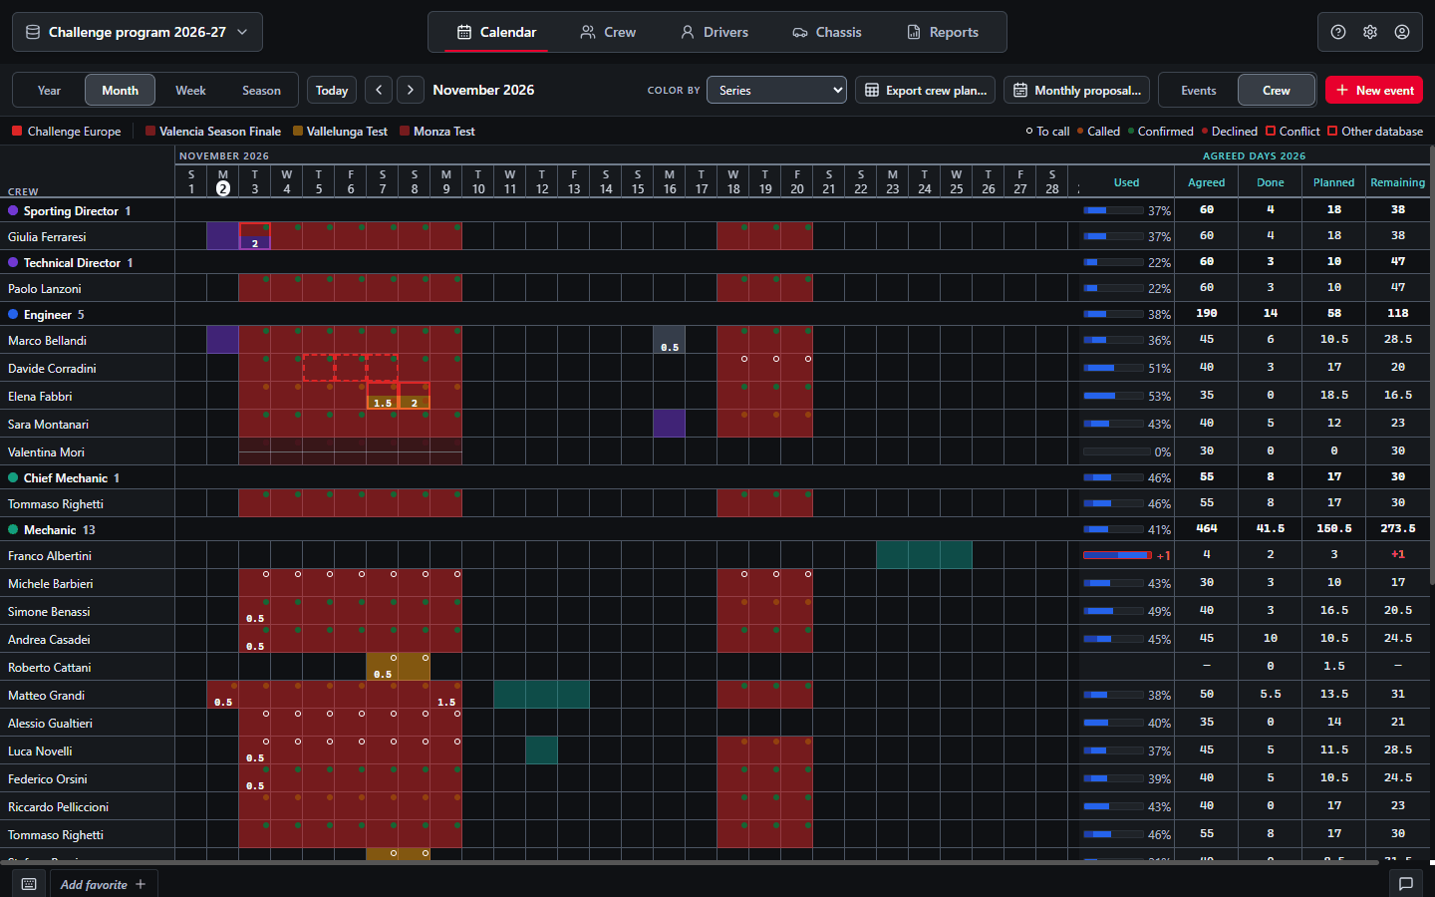Switch to Crew view toggle
The image size is (1435, 897).
(1277, 90)
